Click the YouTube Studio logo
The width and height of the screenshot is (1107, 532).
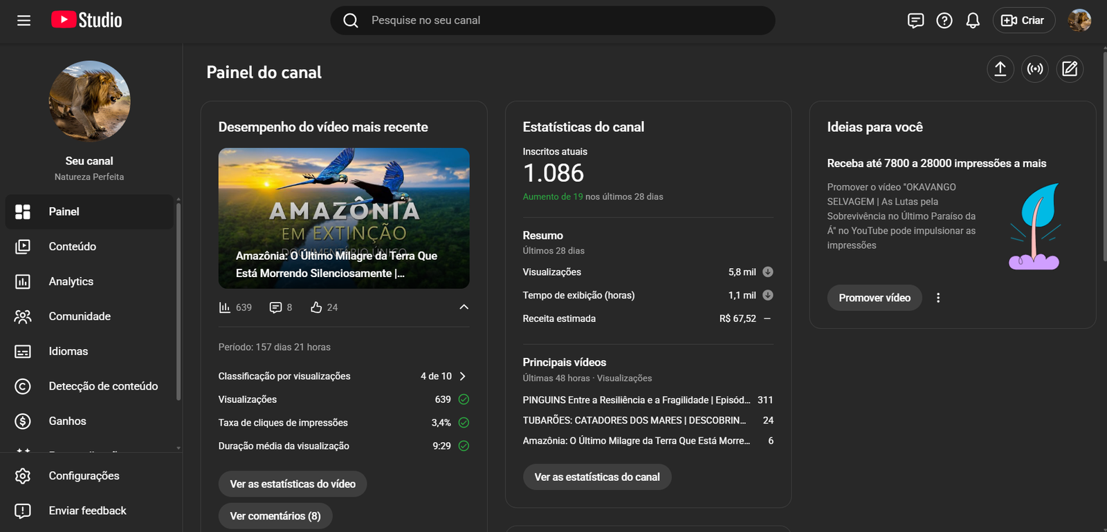pos(86,20)
